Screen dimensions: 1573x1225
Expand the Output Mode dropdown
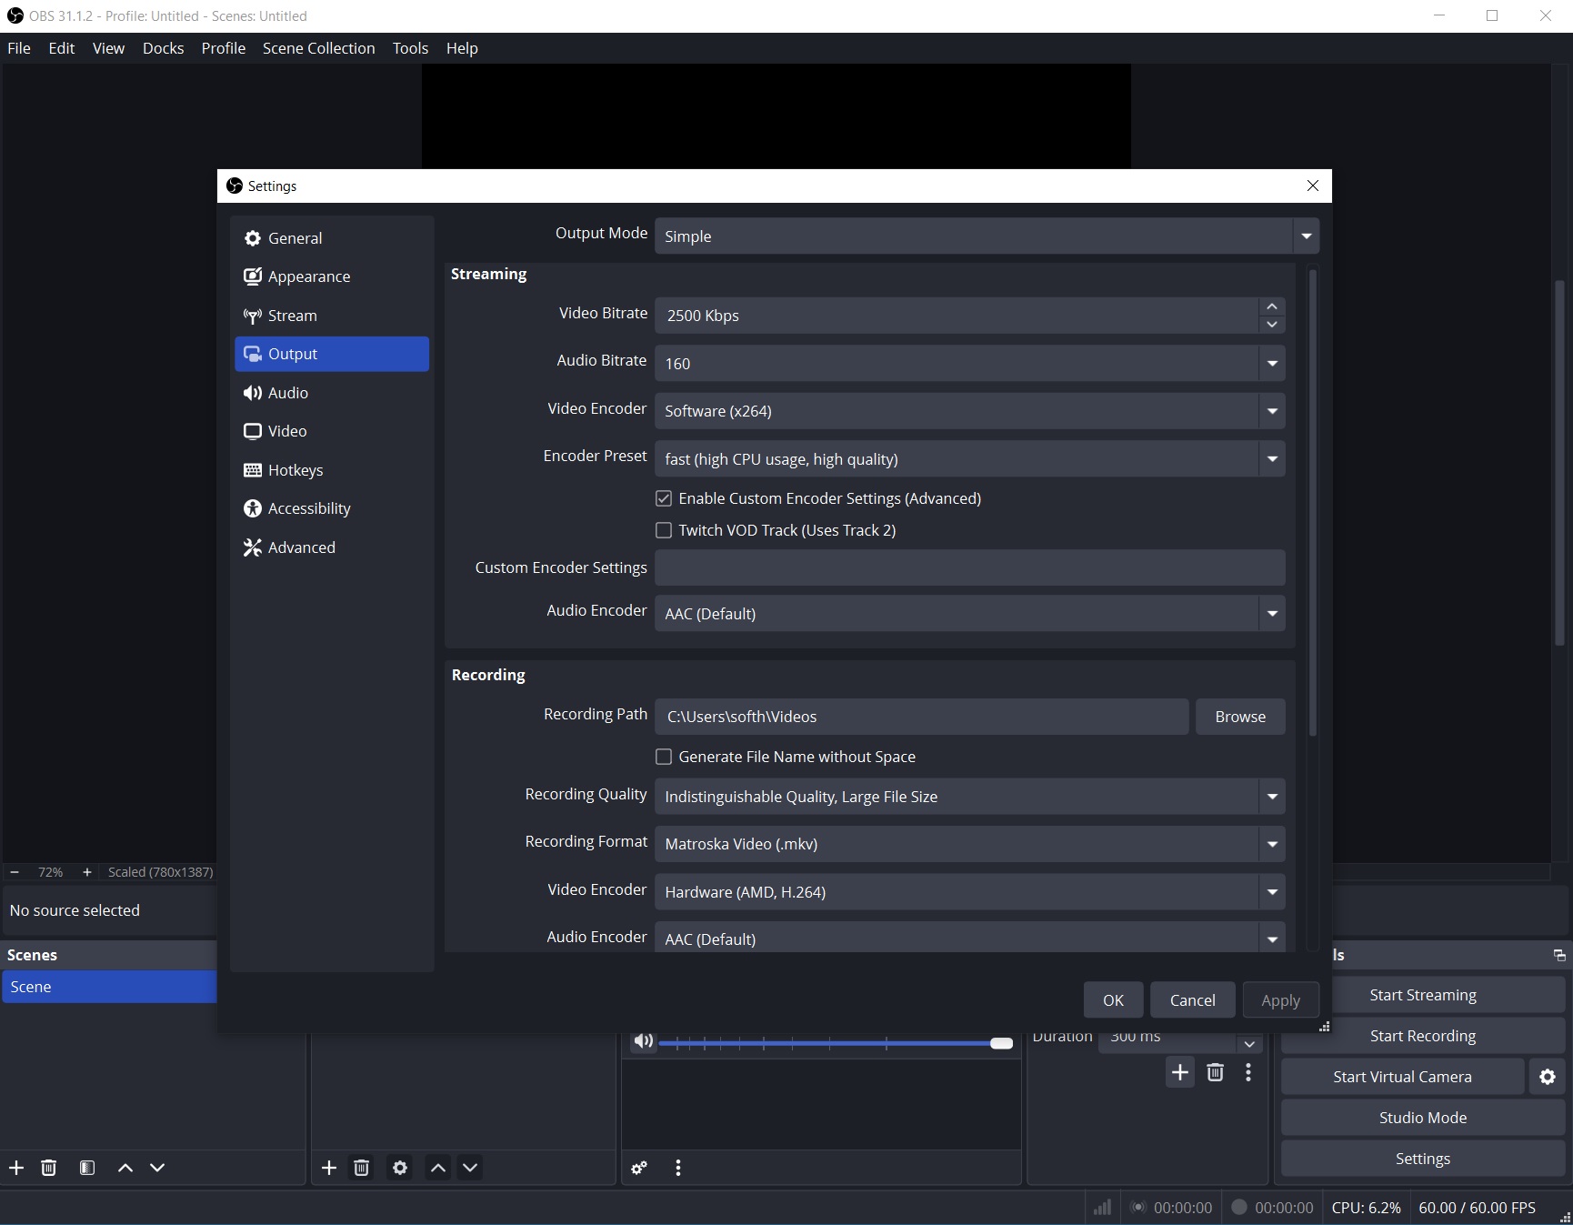click(x=987, y=236)
